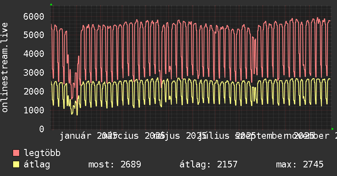Click the 3000 y-axis label
337x176 pixels.
(34, 73)
